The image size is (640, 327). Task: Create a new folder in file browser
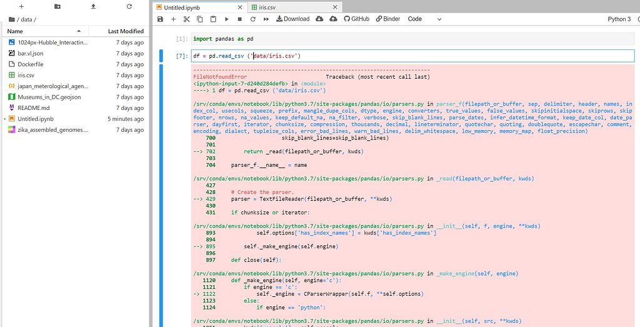click(x=57, y=6)
